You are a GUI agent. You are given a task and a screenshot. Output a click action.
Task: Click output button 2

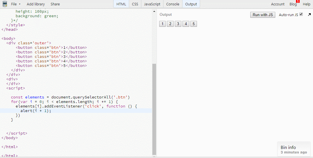click(x=170, y=24)
